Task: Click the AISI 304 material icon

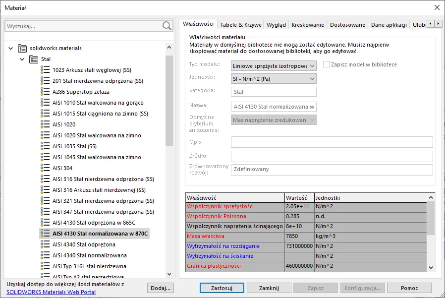Action: click(45, 168)
